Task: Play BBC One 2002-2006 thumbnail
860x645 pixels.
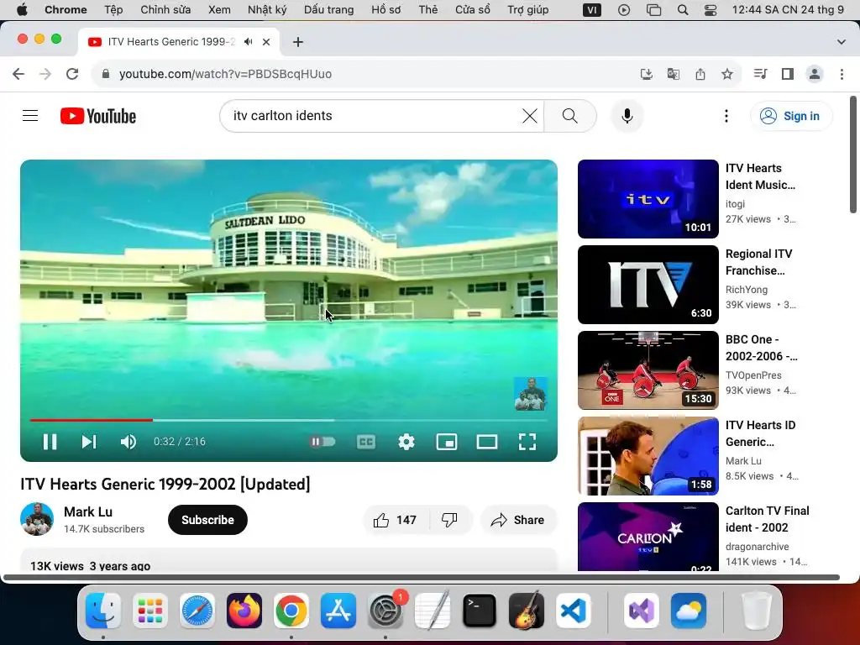Action: (x=648, y=370)
